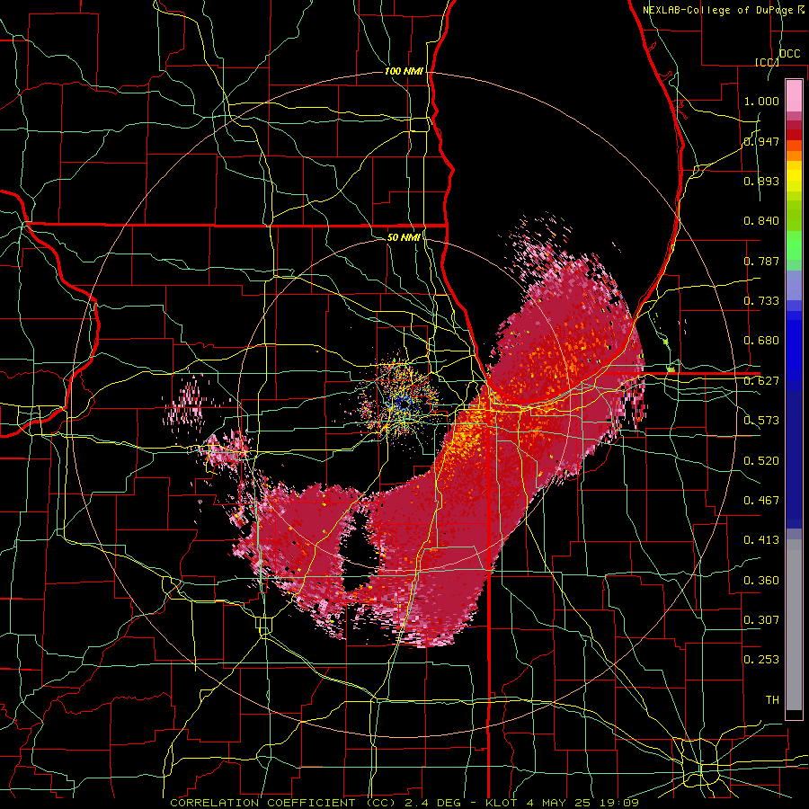Click the 19:09 timestamp
Image resolution: width=809 pixels, height=809 pixels.
click(619, 803)
